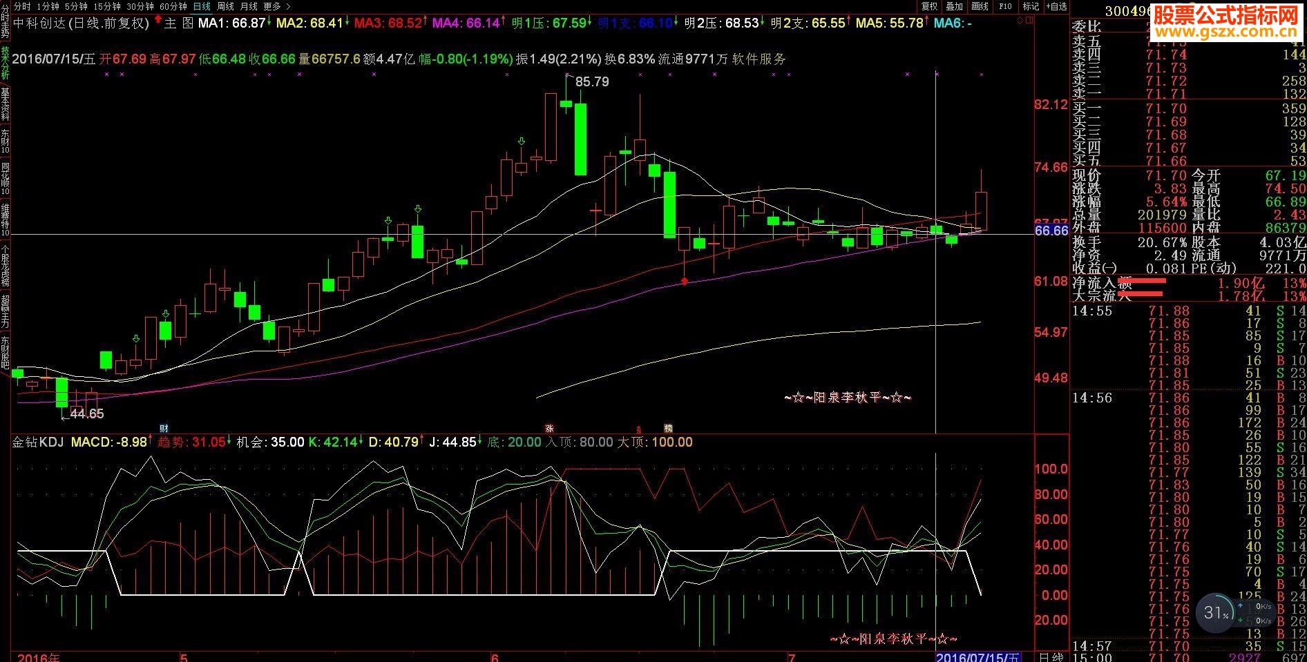
Task: Click the 金钻KDJ indicator name
Action: (x=38, y=442)
